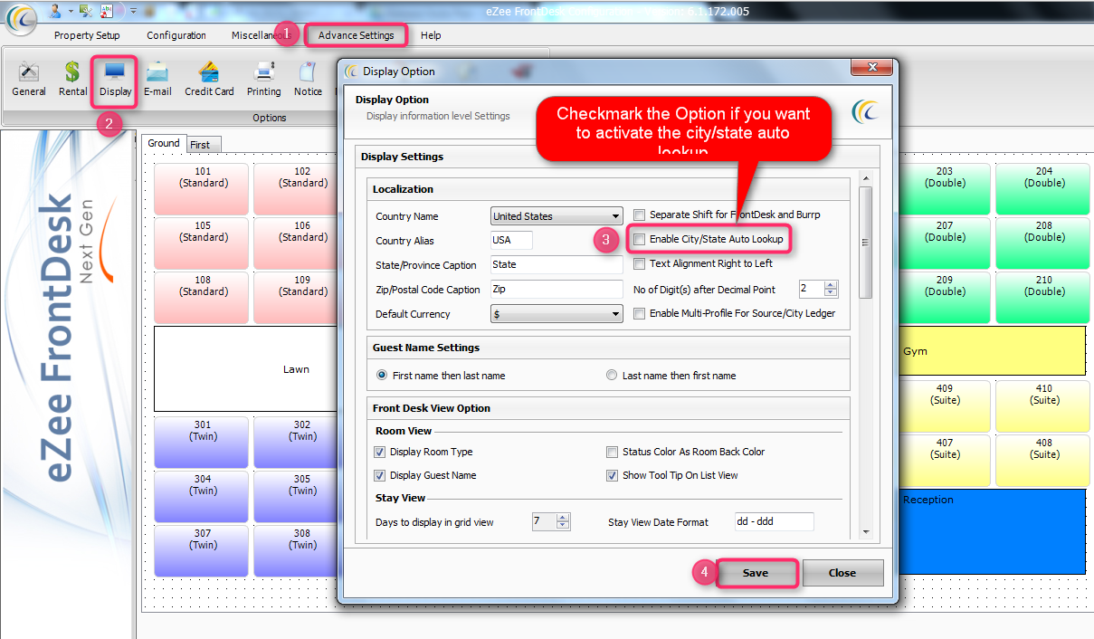Close Display Option dialog via title X
Screen dimensions: 1094x639
(872, 67)
